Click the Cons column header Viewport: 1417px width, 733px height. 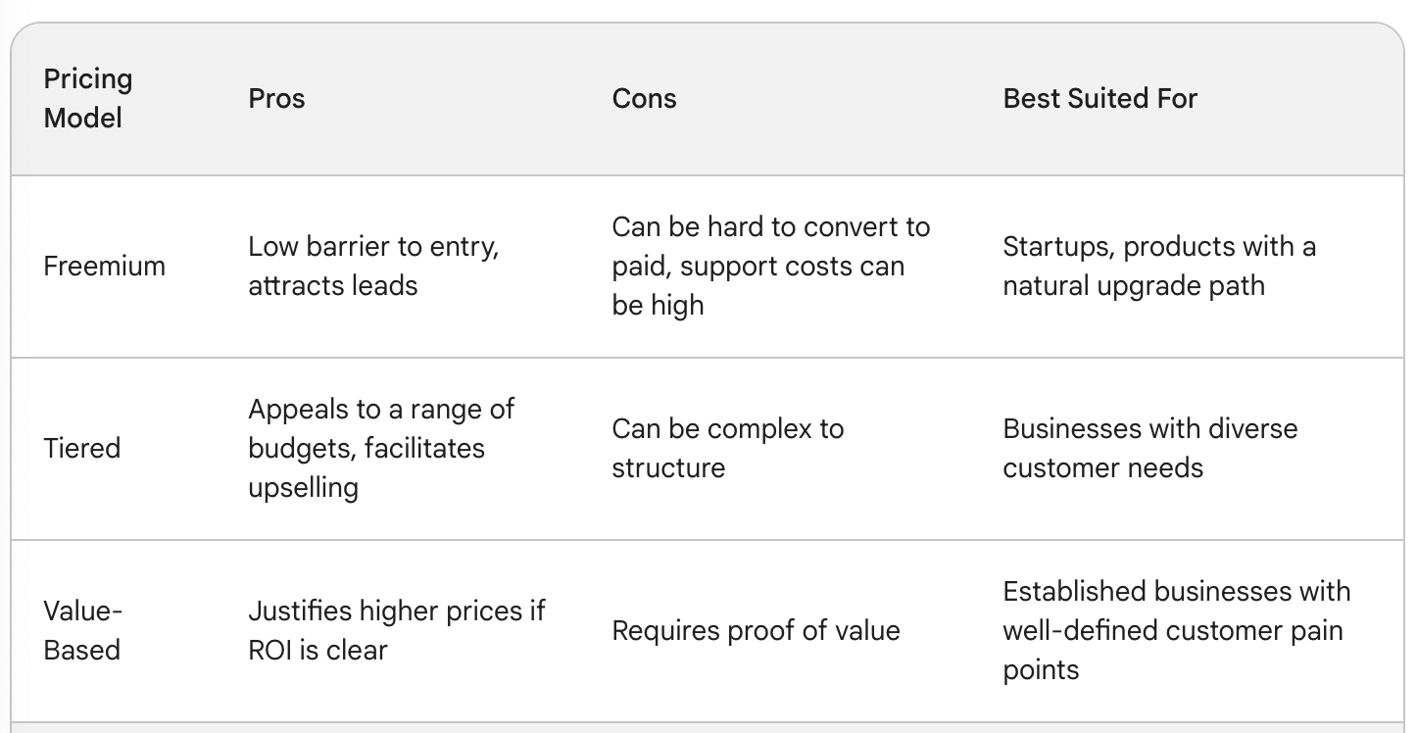[x=644, y=98]
